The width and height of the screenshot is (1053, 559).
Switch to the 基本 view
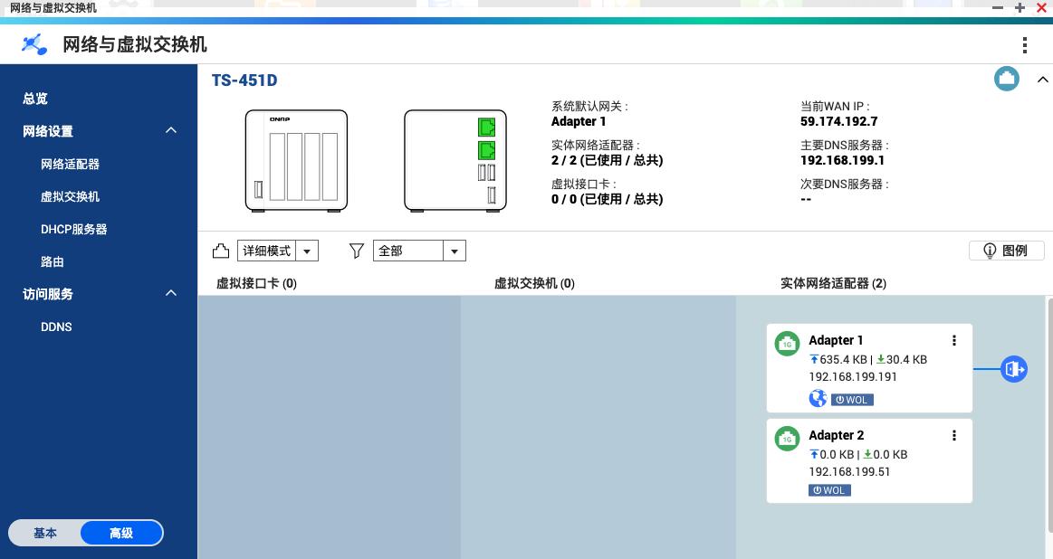(x=44, y=533)
